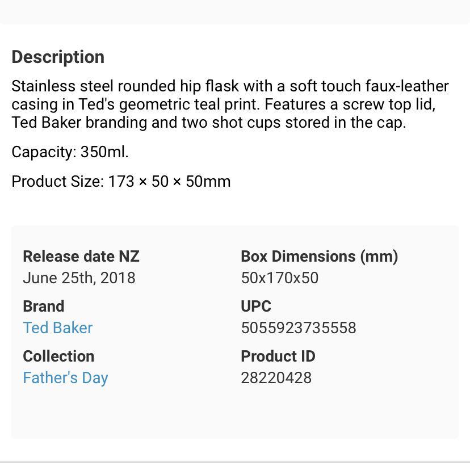Click the Capacity: 350ml line
470x470 pixels.
(70, 152)
